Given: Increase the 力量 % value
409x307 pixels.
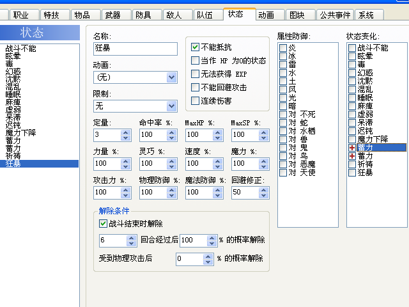Looking at the screenshot, I should click(126, 161).
